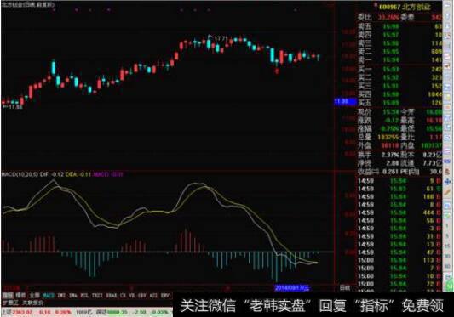This screenshot has height=317, width=454.
Task: Click the 净资 value 2.88
Action: point(393,163)
